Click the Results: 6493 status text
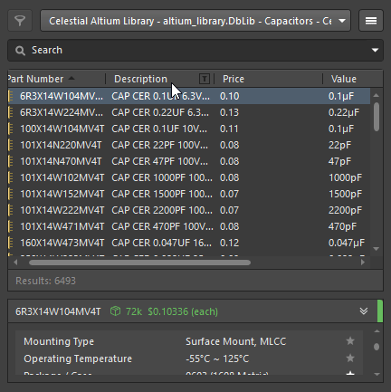Screen dimensions: 391x392 45,281
